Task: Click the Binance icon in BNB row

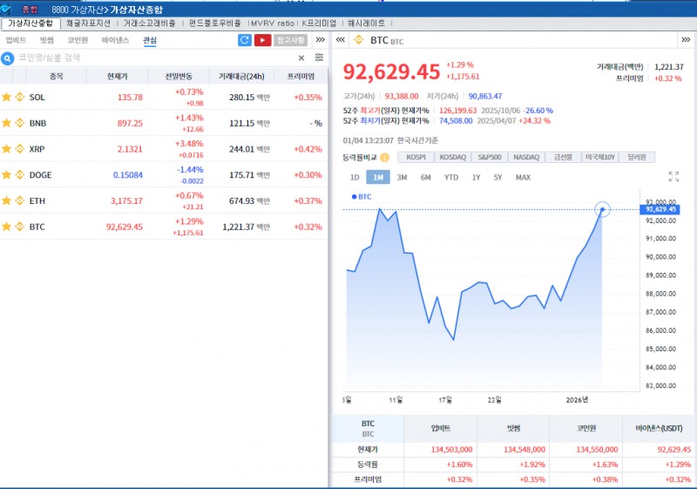Action: (x=19, y=123)
